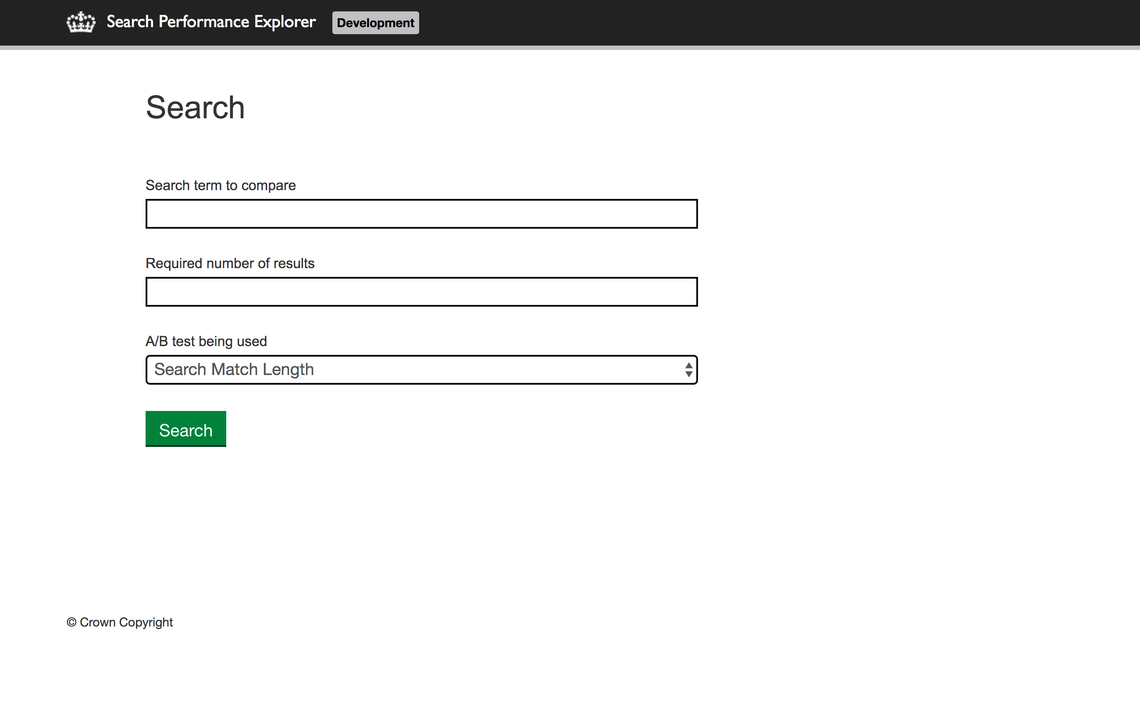
Task: Open Search Performance Explorer home link
Action: pos(210,22)
